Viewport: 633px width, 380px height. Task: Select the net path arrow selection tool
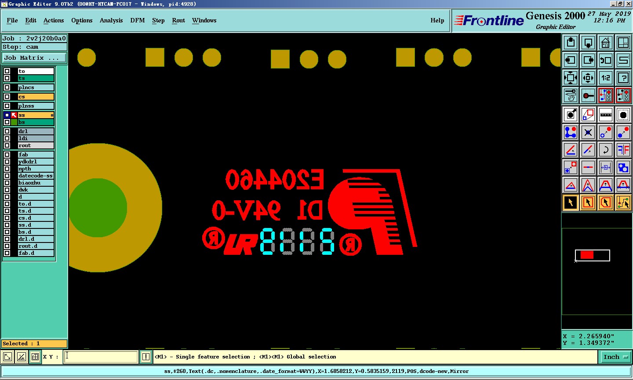tap(623, 203)
